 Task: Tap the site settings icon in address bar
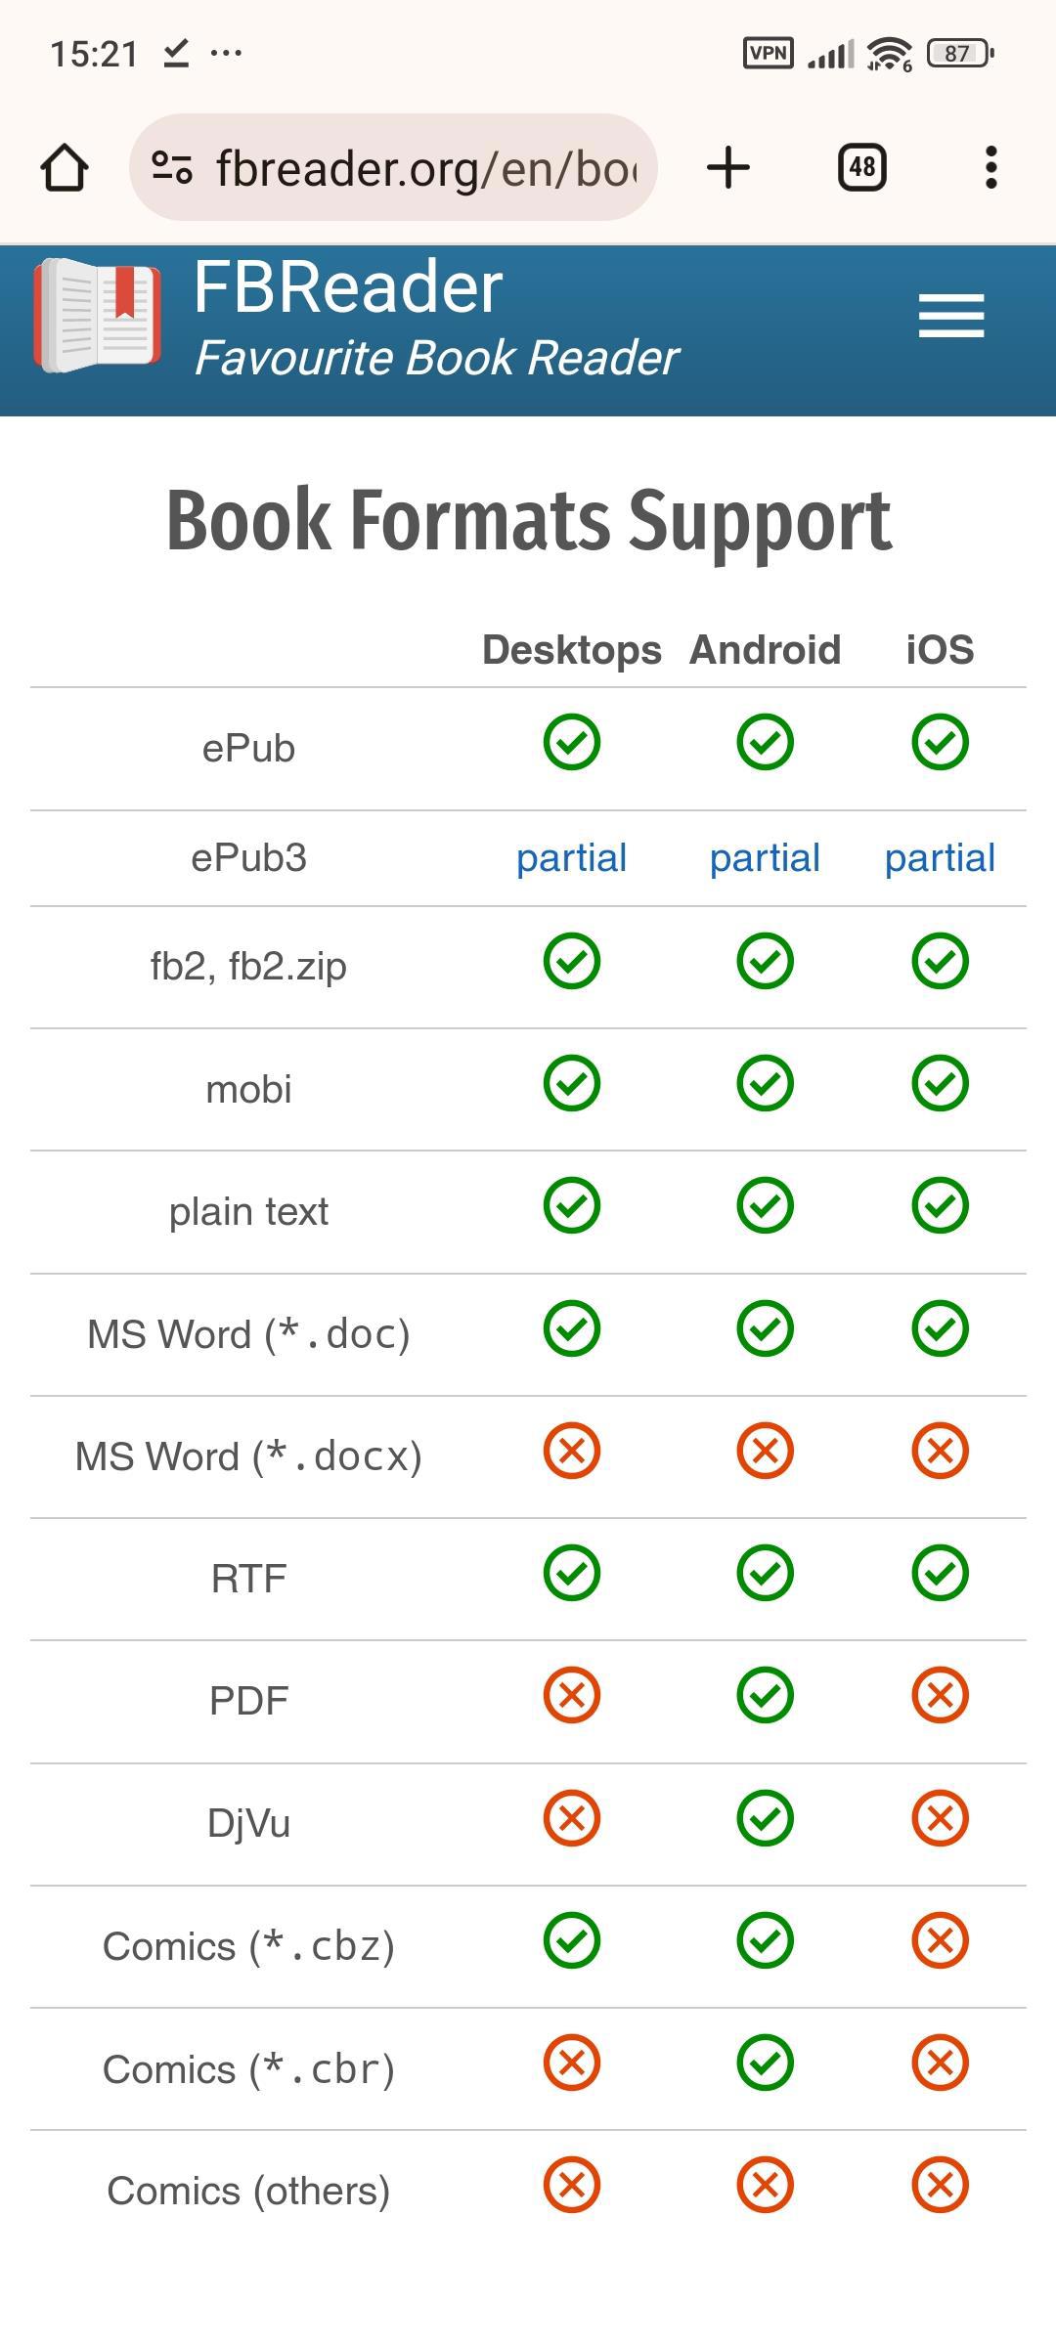tap(172, 168)
